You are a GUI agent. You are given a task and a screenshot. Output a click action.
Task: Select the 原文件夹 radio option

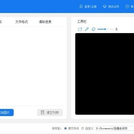(x=66, y=128)
